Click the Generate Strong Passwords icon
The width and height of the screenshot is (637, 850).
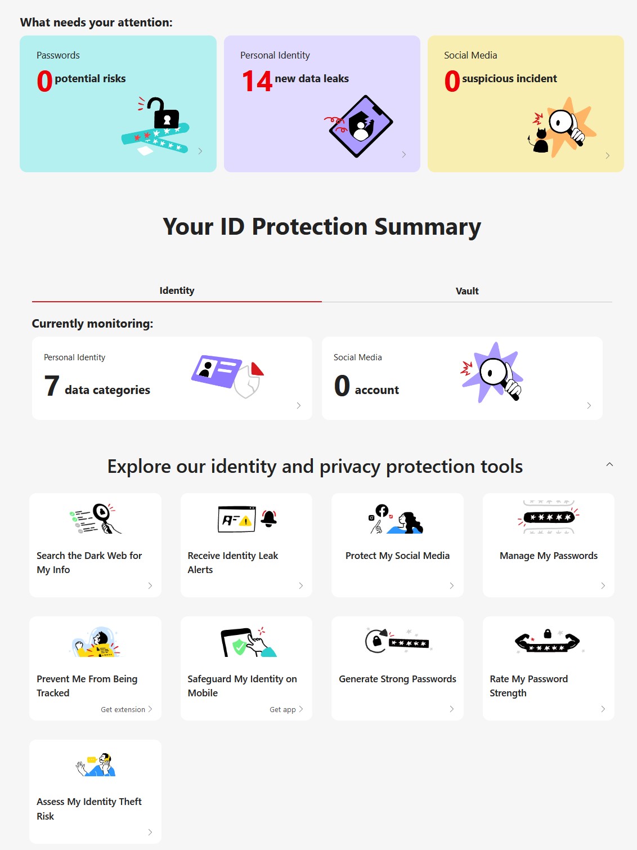click(x=397, y=642)
